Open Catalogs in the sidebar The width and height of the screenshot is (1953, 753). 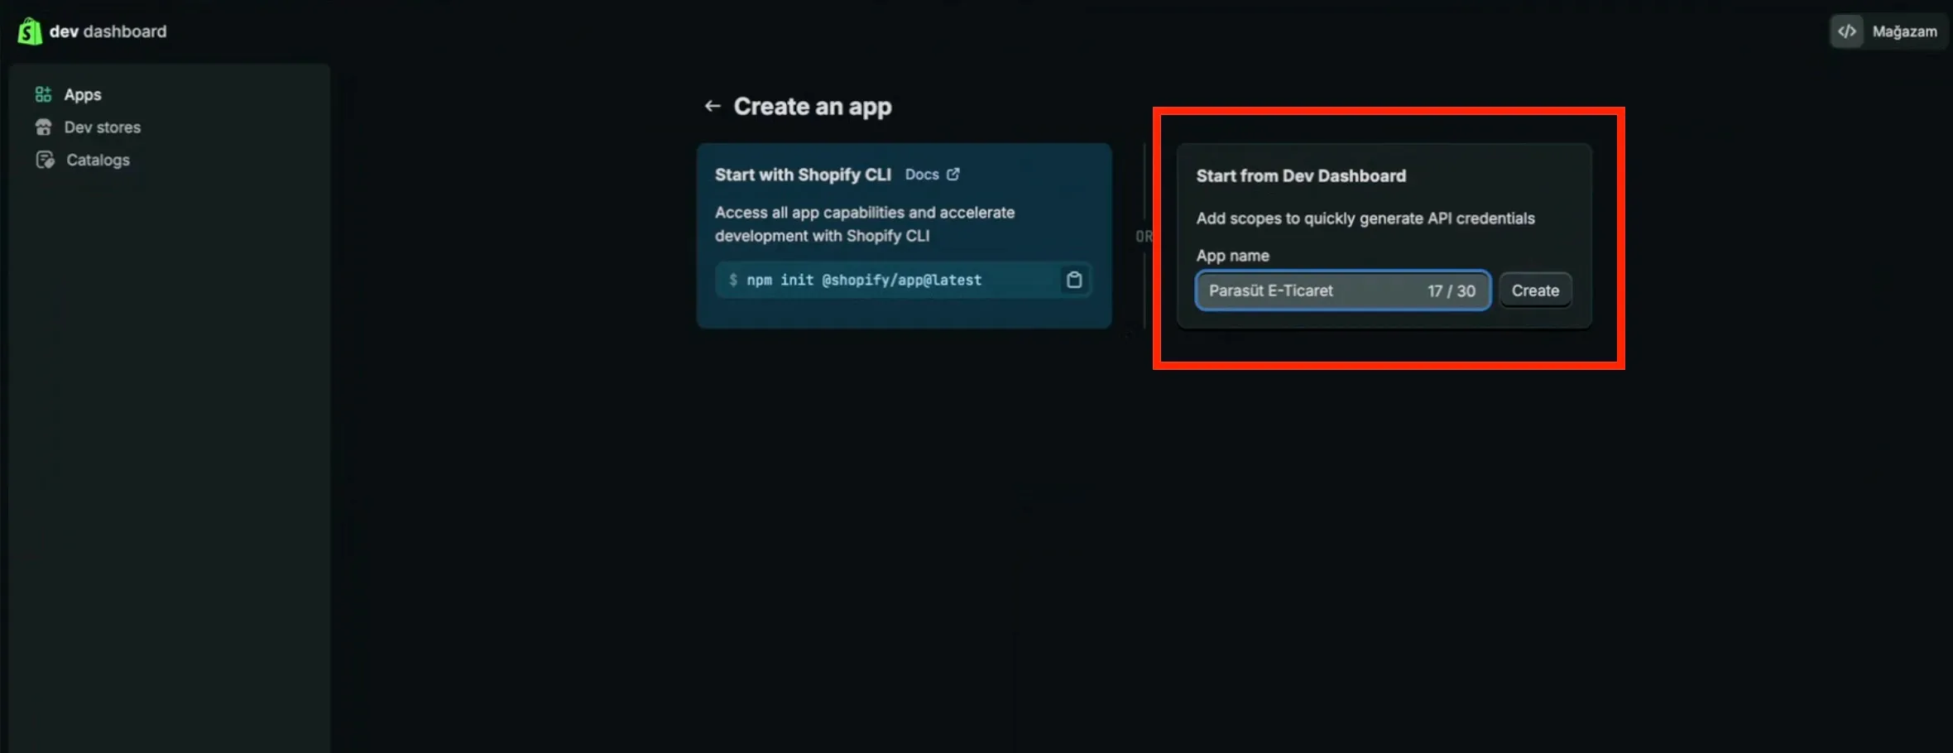point(98,160)
